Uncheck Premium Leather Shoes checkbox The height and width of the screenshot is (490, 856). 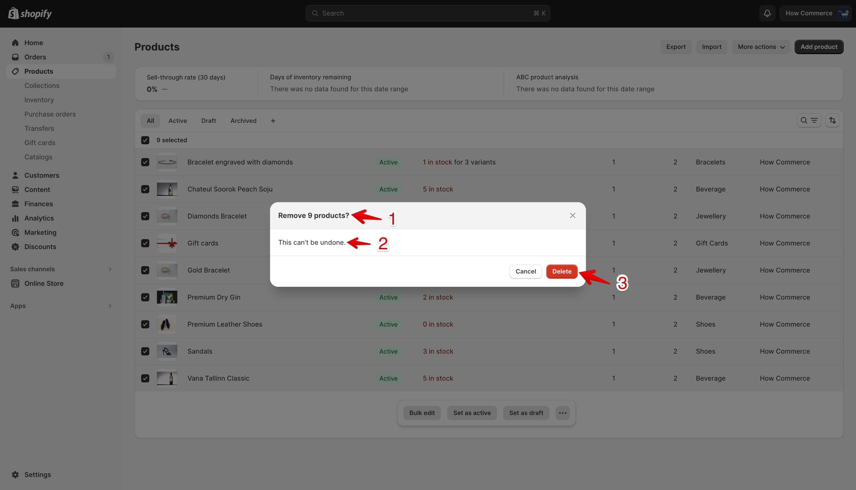(x=145, y=324)
